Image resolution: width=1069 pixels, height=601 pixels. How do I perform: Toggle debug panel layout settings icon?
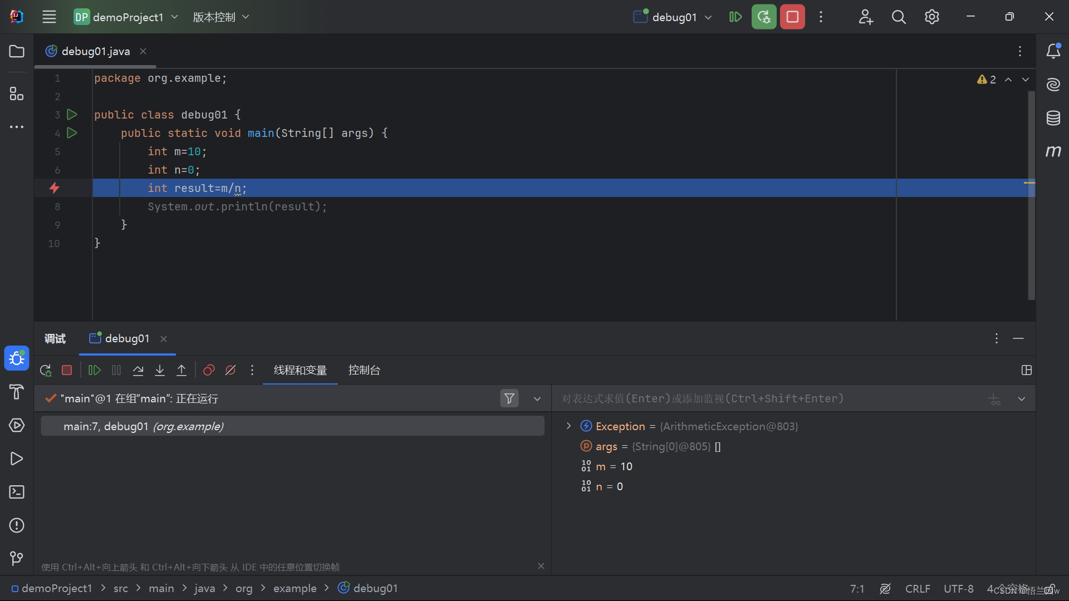click(x=1027, y=370)
